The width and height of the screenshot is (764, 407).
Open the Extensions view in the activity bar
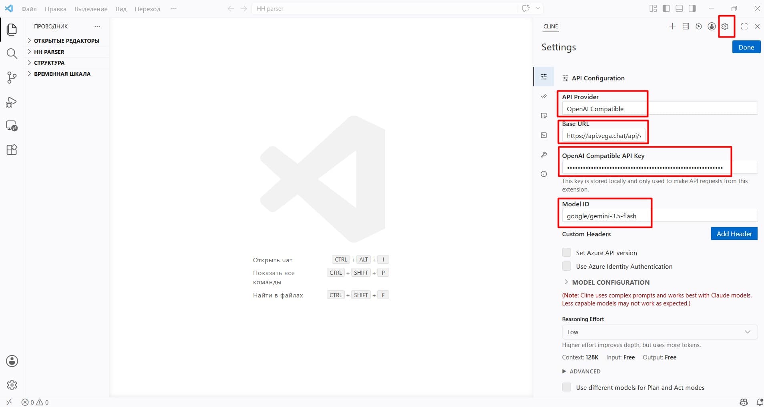12,150
